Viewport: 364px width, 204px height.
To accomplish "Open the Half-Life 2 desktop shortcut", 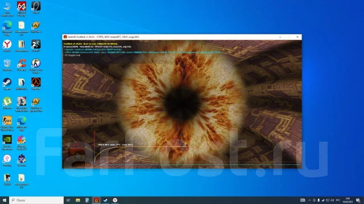I will pos(36,27).
